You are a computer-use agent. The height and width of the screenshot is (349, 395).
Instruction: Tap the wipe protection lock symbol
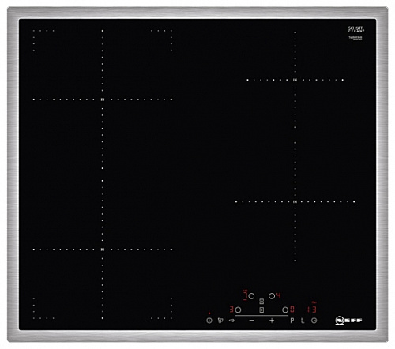coord(220,321)
